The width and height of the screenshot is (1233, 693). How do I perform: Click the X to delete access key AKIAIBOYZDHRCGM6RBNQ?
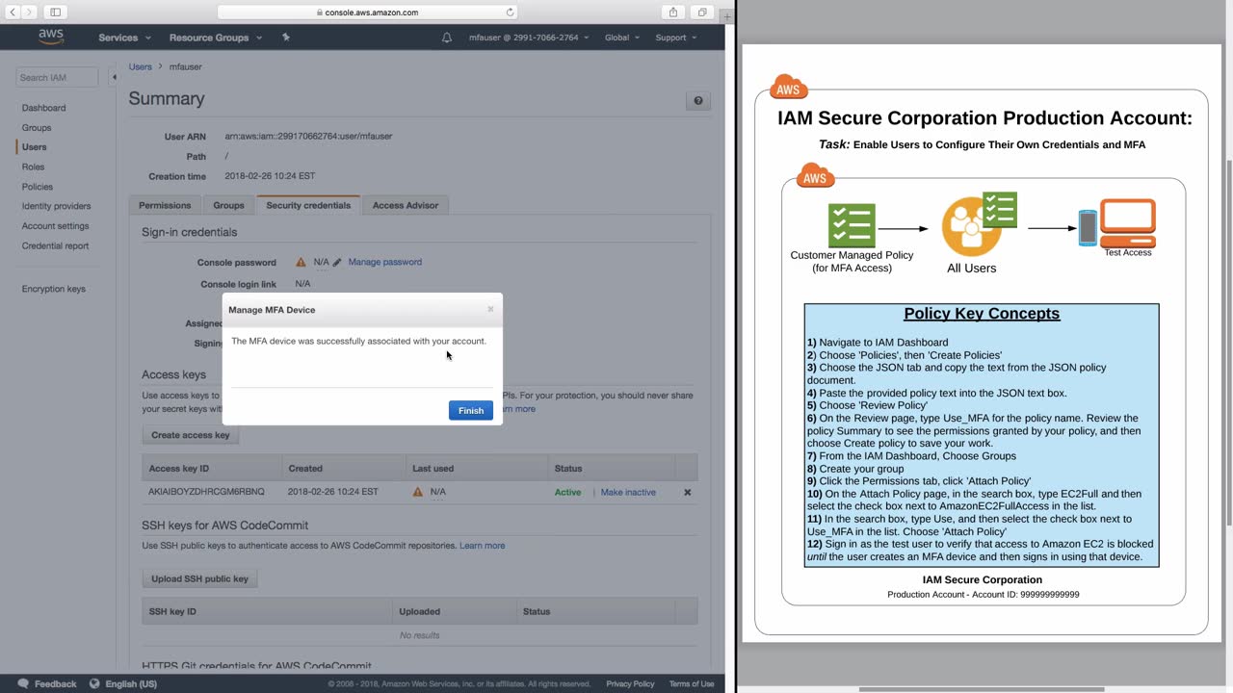pos(688,492)
